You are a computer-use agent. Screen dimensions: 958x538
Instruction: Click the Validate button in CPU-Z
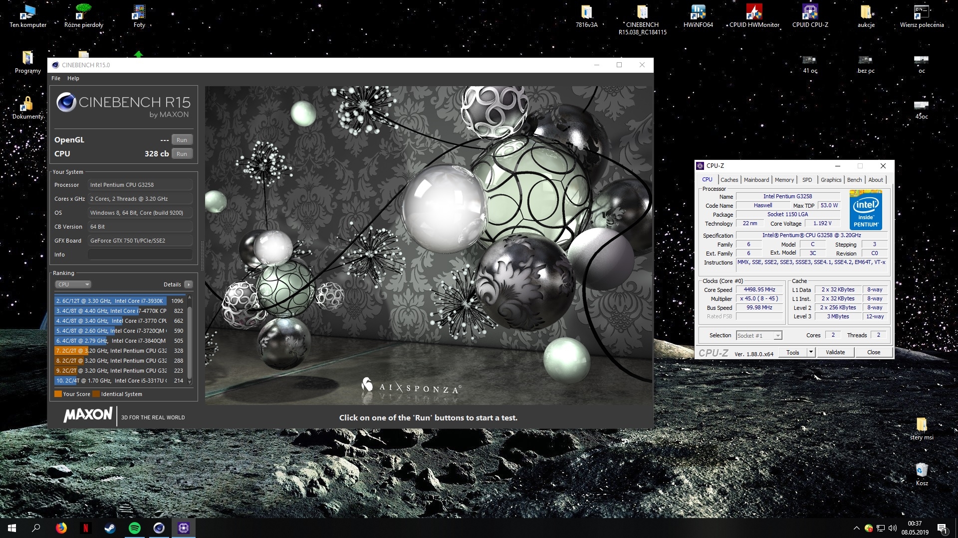click(835, 352)
